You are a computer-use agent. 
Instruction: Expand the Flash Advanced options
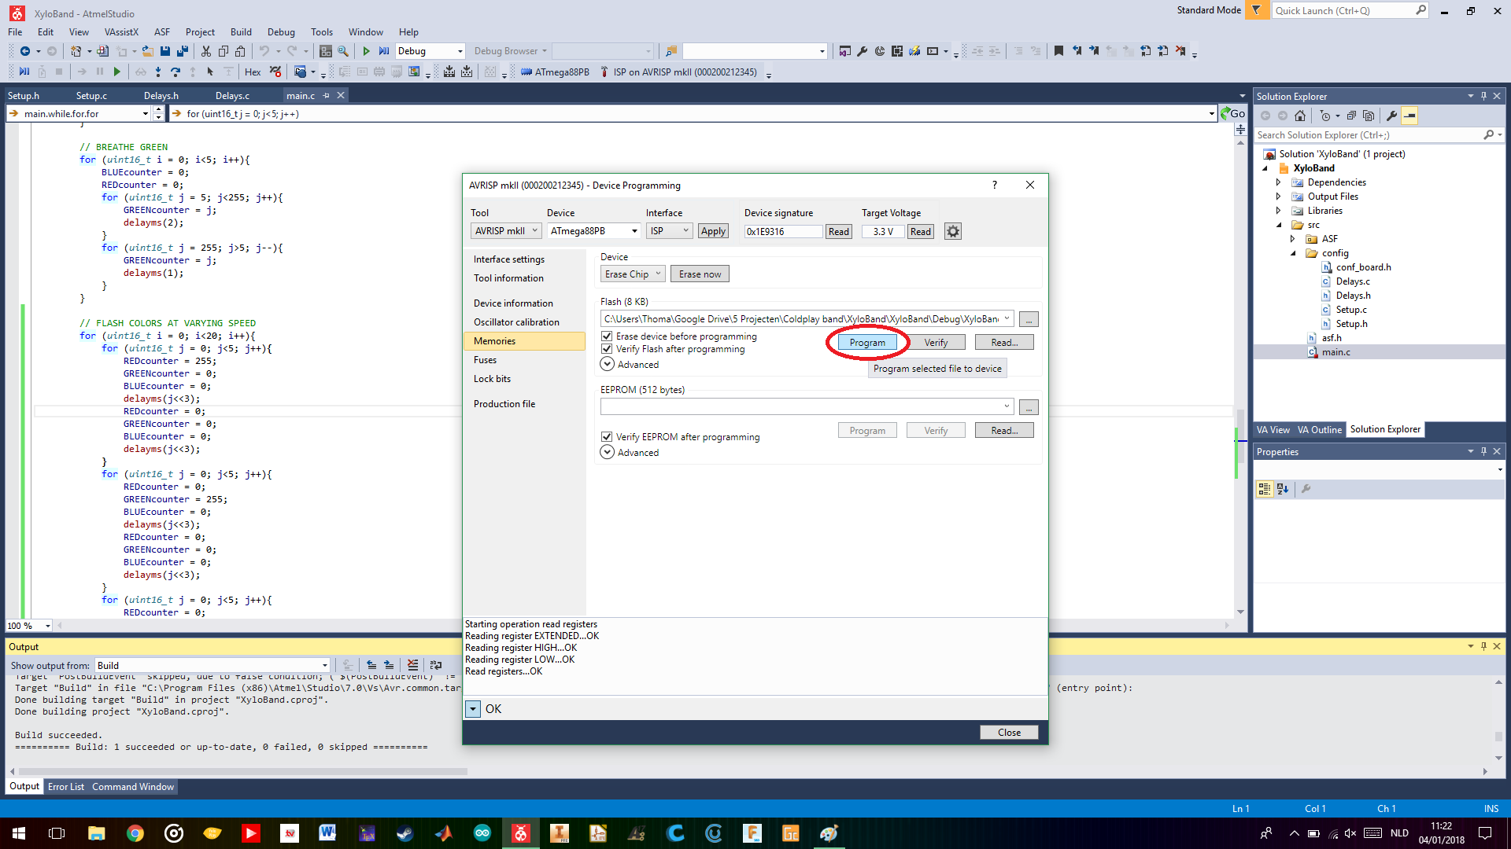(607, 364)
